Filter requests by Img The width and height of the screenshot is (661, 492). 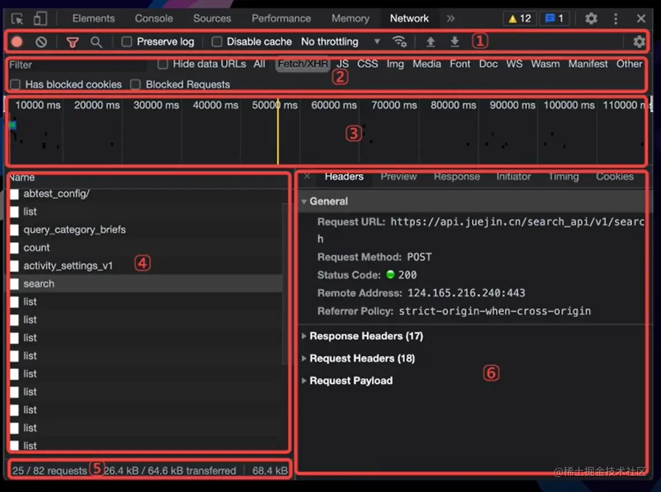pos(395,64)
